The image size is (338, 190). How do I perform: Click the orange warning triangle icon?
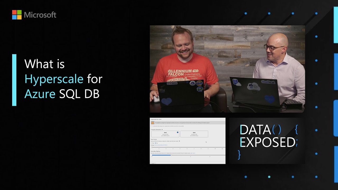[x=153, y=123]
